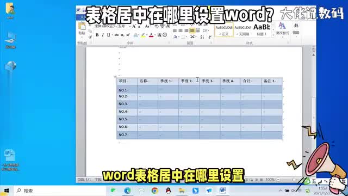The image size is (348, 196).
Task: Select This PC desktop icon
Action: click(10, 40)
